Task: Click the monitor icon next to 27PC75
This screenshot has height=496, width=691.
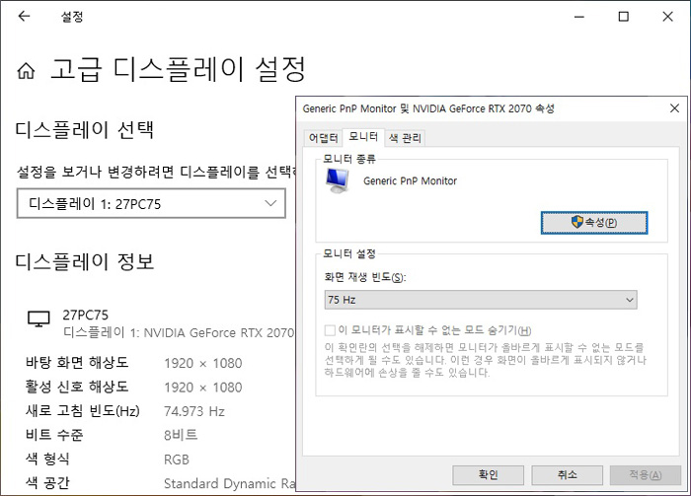Action: (38, 319)
